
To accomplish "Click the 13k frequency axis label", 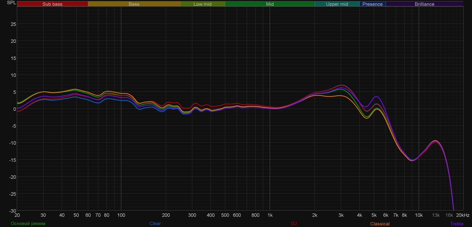I will tap(436, 215).
